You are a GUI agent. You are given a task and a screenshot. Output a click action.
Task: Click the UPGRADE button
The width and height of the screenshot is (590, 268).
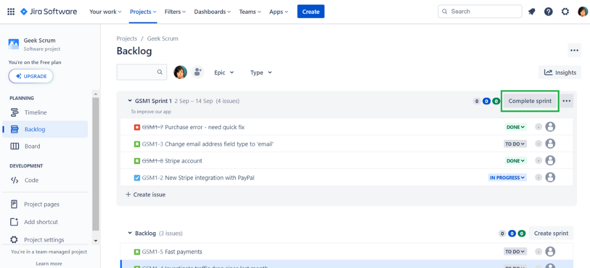click(31, 76)
